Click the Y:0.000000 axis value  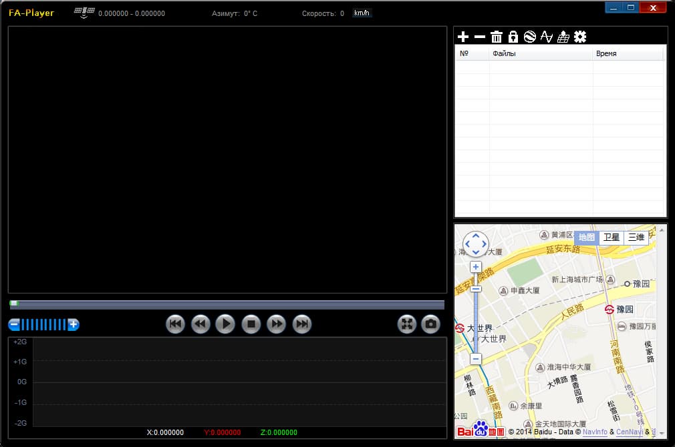[222, 432]
